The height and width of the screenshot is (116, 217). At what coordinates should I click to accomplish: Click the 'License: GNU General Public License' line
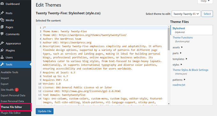pyautogui.click(x=77, y=87)
